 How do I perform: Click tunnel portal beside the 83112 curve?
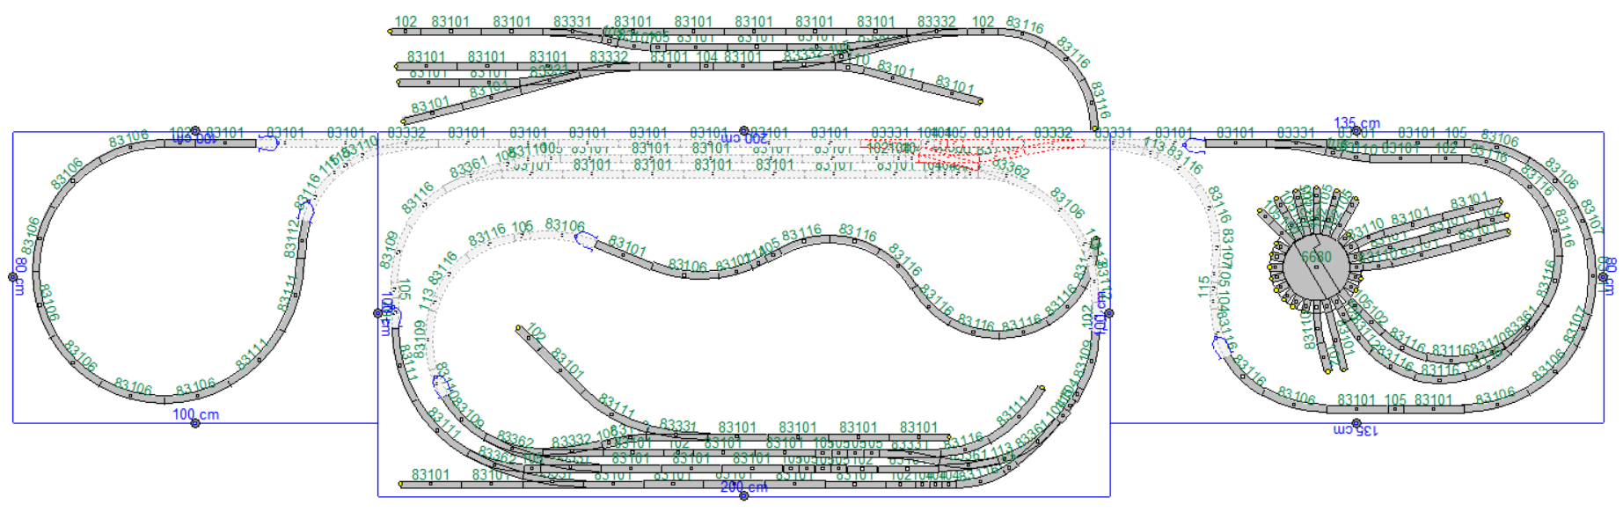[x=305, y=210]
